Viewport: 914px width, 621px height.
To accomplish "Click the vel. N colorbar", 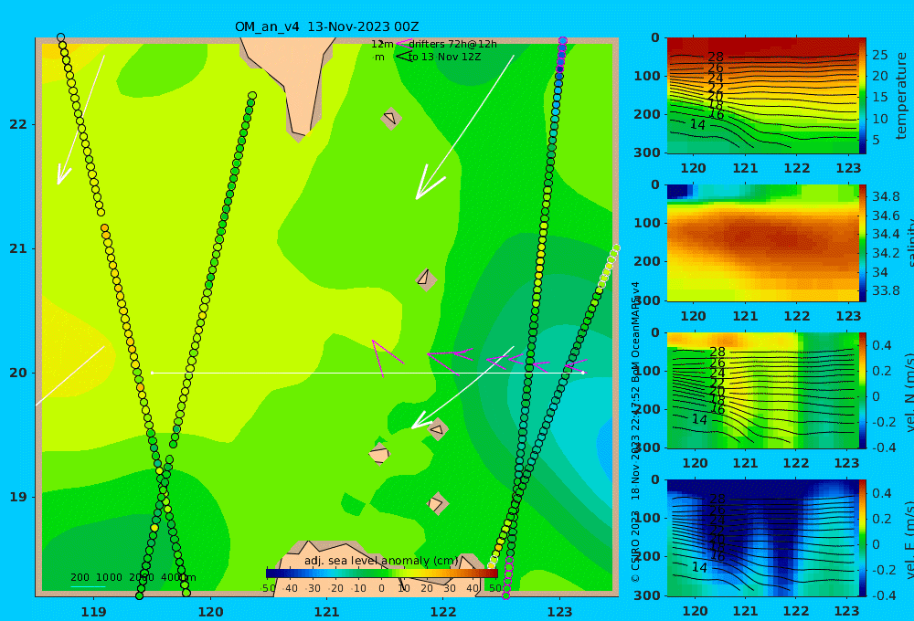I will [x=862, y=390].
